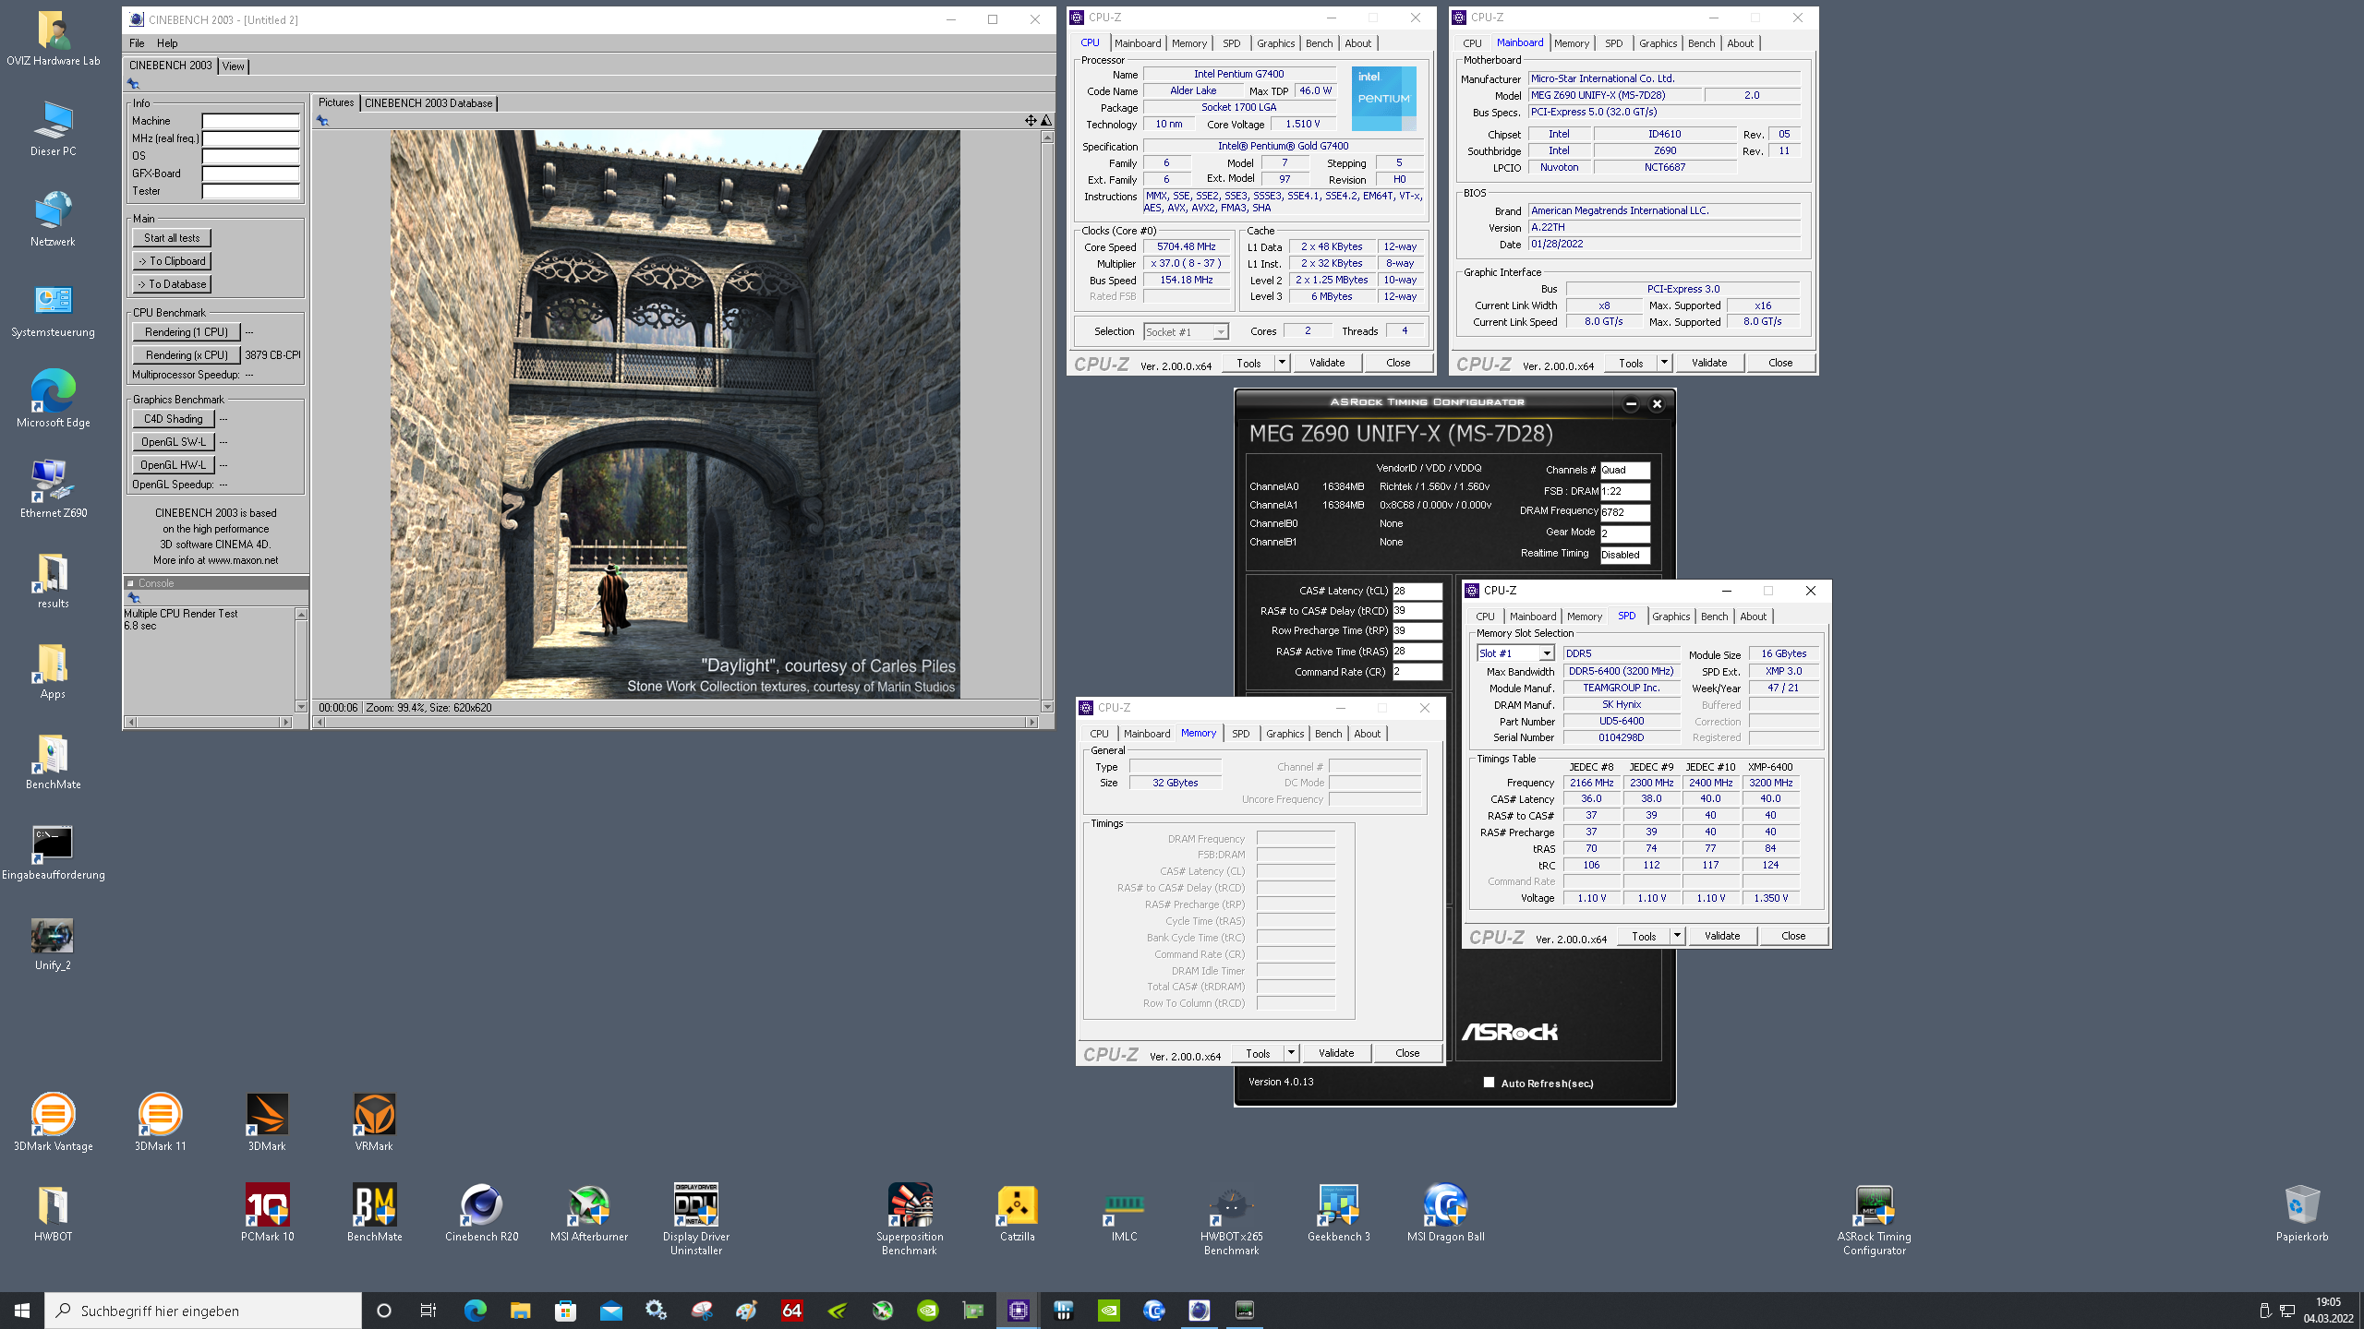Viewport: 2364px width, 1329px height.
Task: Launch PCMark 10 shortcut
Action: (x=267, y=1213)
